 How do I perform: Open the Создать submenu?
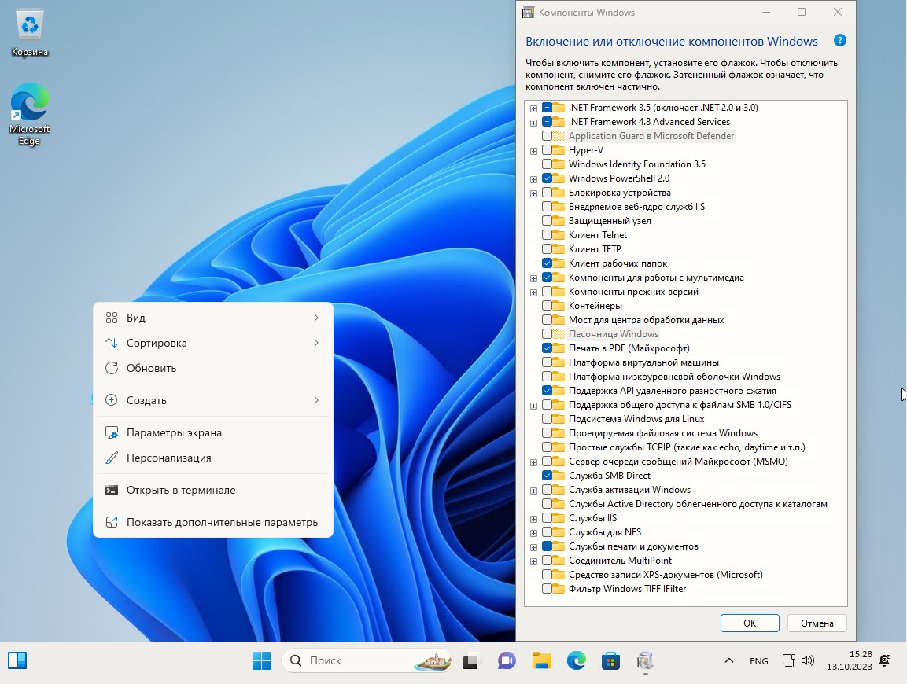click(x=213, y=400)
